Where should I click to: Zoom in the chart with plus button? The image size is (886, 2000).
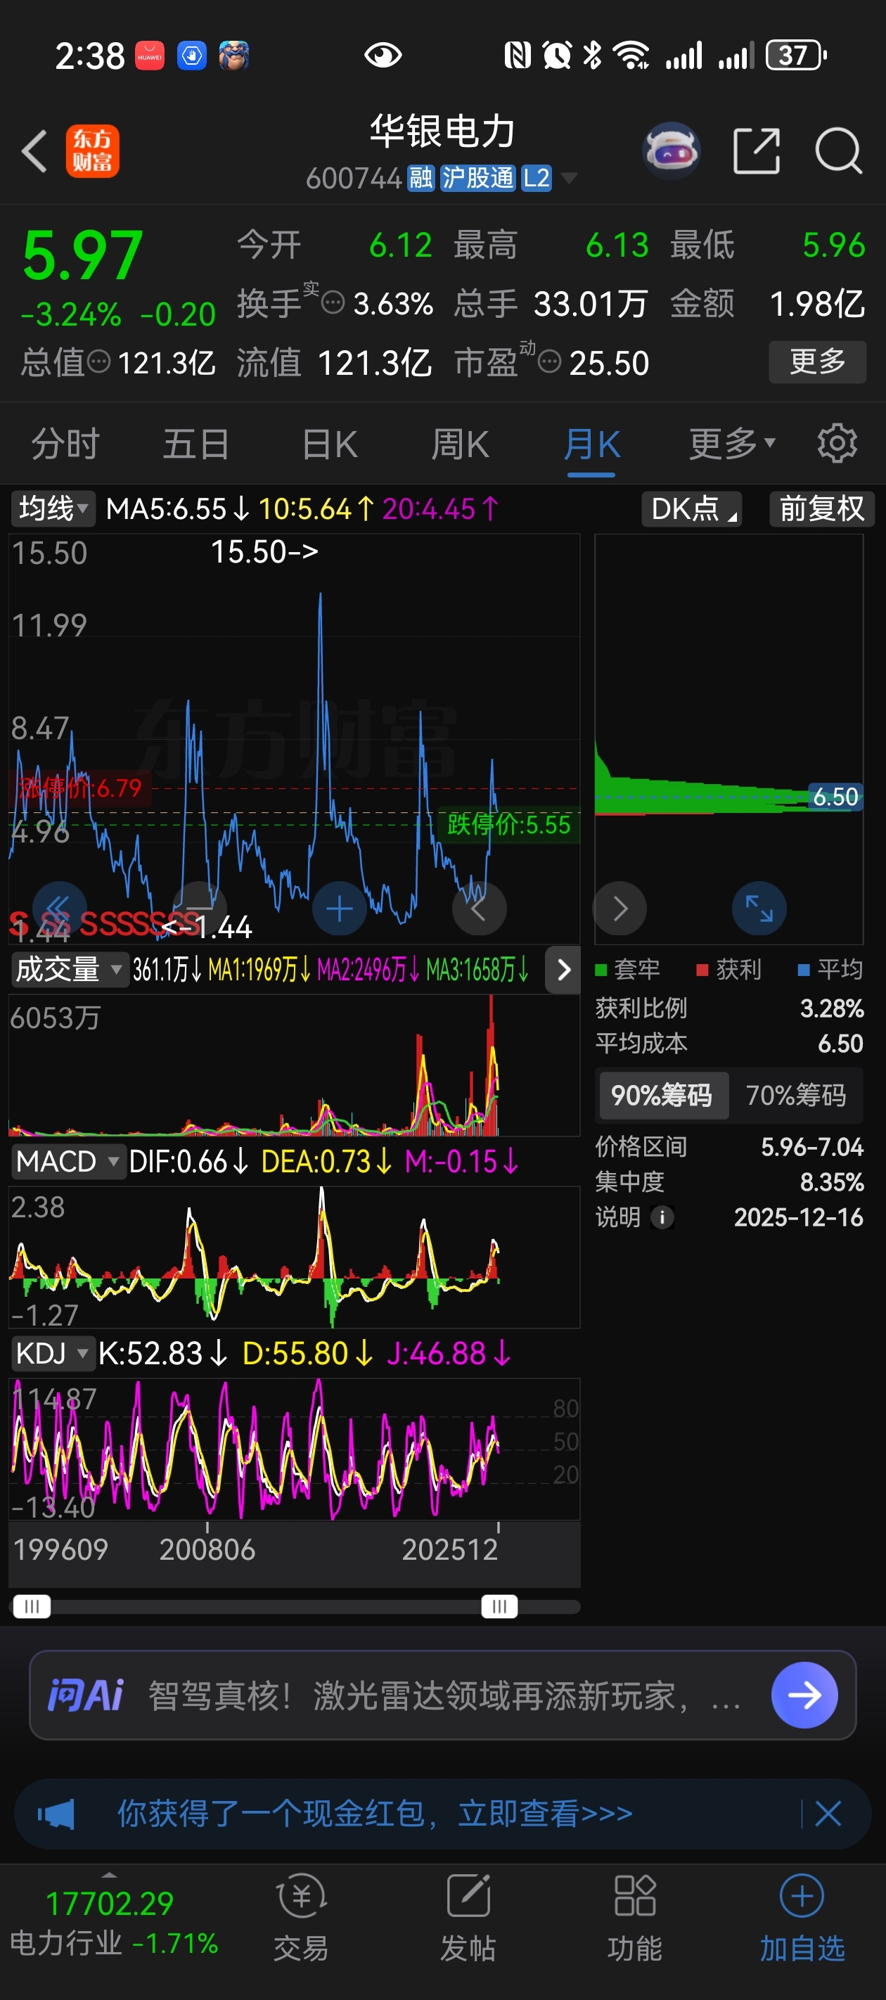[340, 909]
